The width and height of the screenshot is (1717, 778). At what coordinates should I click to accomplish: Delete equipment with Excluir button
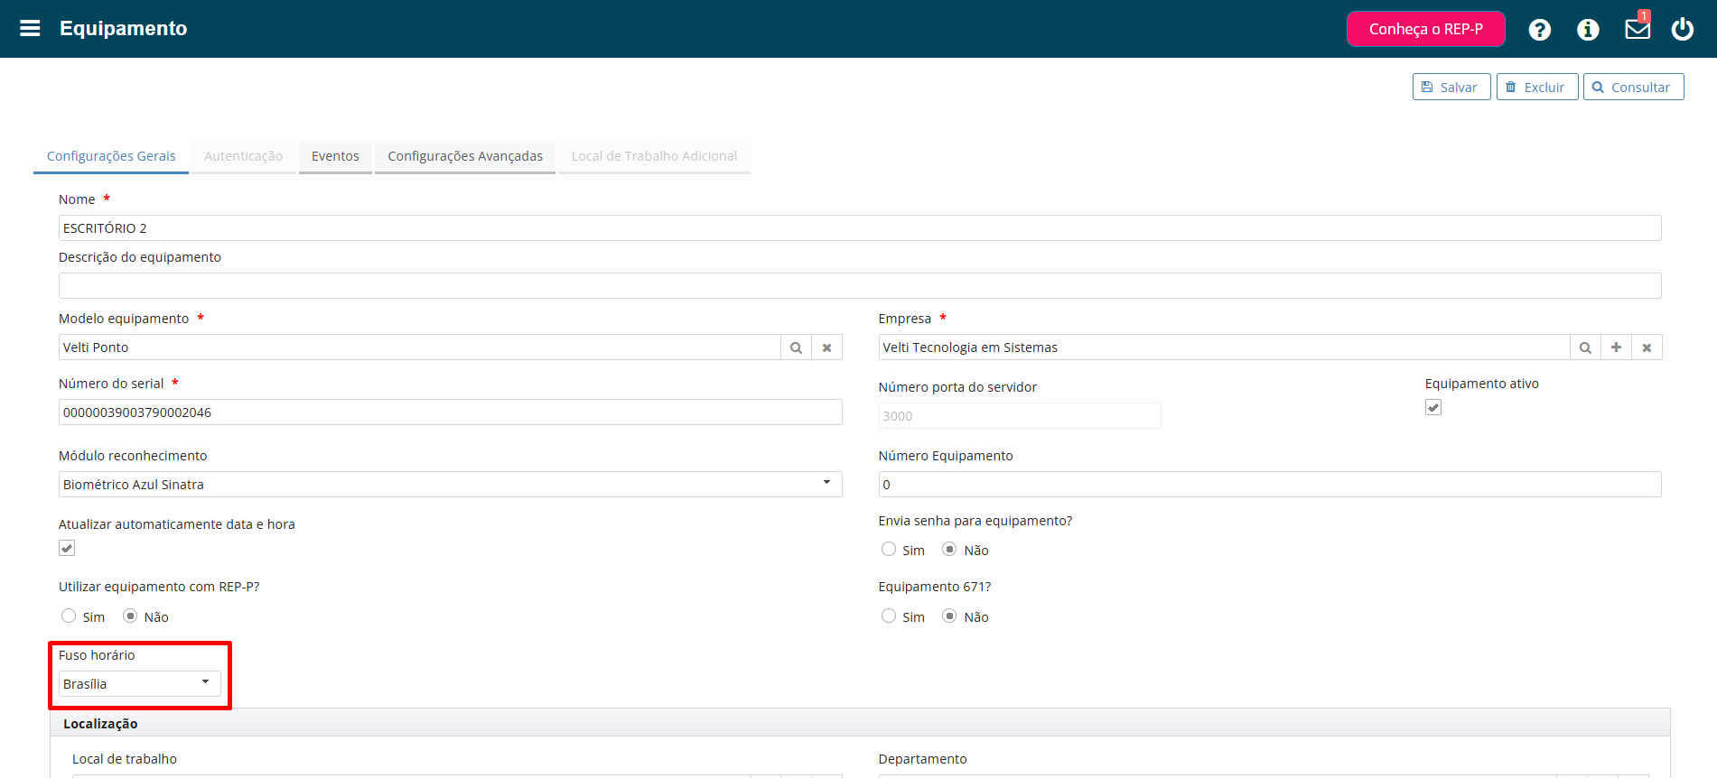1537,87
